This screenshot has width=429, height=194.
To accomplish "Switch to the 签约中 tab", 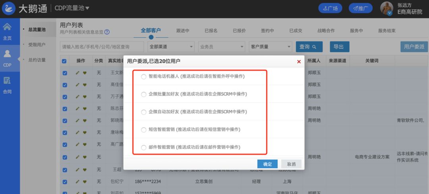I will 268,31.
